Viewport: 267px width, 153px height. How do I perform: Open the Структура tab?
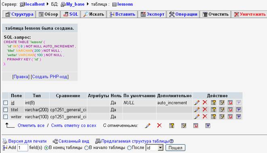19,14
